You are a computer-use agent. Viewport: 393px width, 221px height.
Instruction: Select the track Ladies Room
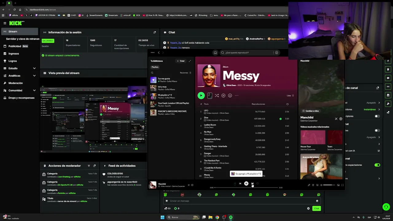[x=210, y=125]
